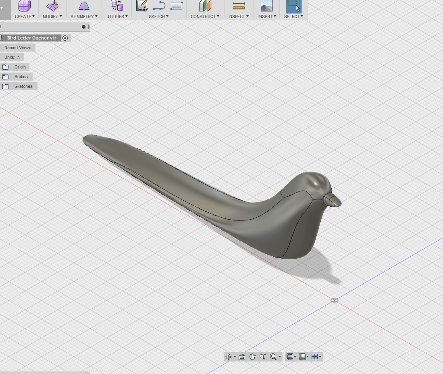Open the Viewports dropdown arrow
Screen dimensions: 443x374
click(x=320, y=357)
